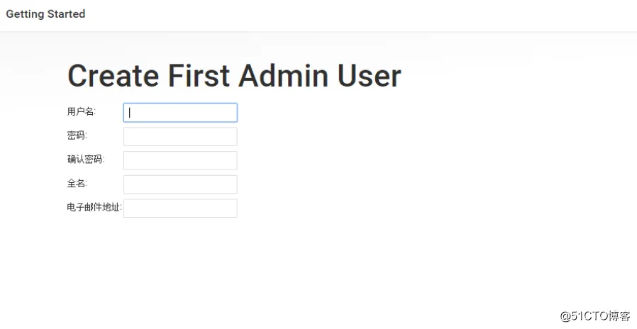Click the 电子邮件地址 label text
This screenshot has width=637, height=329.
[x=94, y=208]
